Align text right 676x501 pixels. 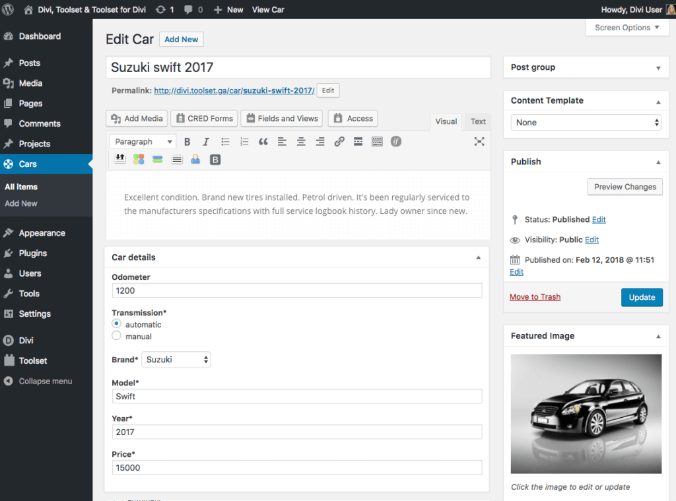coord(320,142)
